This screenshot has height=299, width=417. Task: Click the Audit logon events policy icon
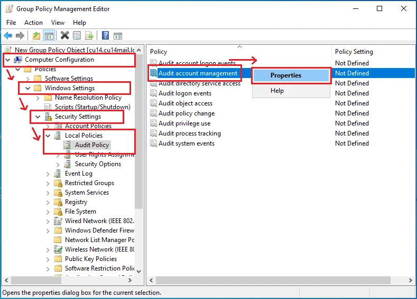(153, 93)
